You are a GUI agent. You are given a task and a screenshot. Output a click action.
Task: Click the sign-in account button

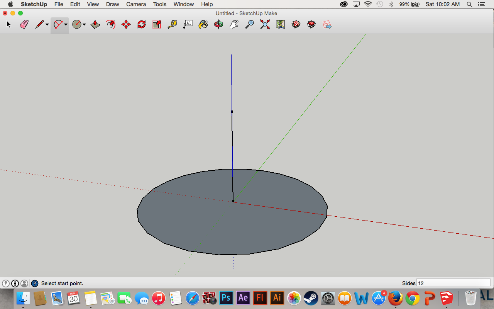(25, 283)
